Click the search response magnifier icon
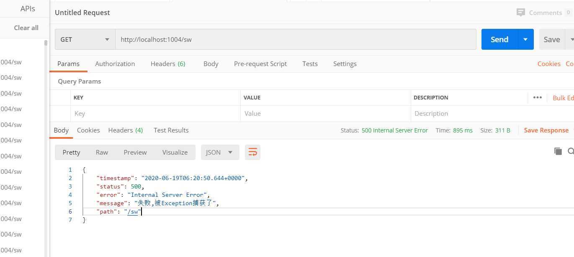 (571, 151)
